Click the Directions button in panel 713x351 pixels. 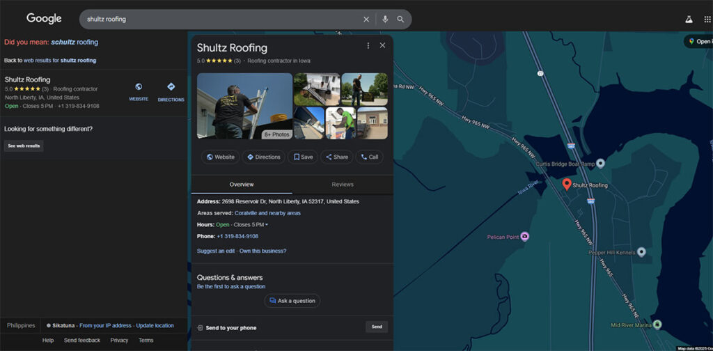coord(264,157)
